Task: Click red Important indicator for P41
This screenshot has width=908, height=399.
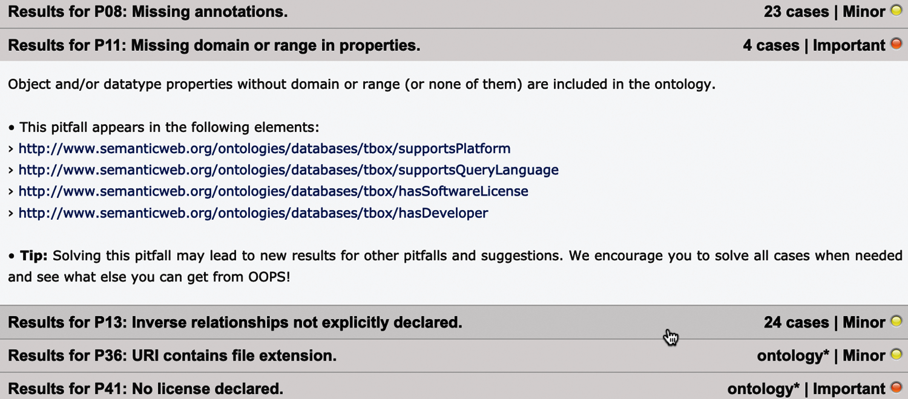Action: pyautogui.click(x=896, y=387)
